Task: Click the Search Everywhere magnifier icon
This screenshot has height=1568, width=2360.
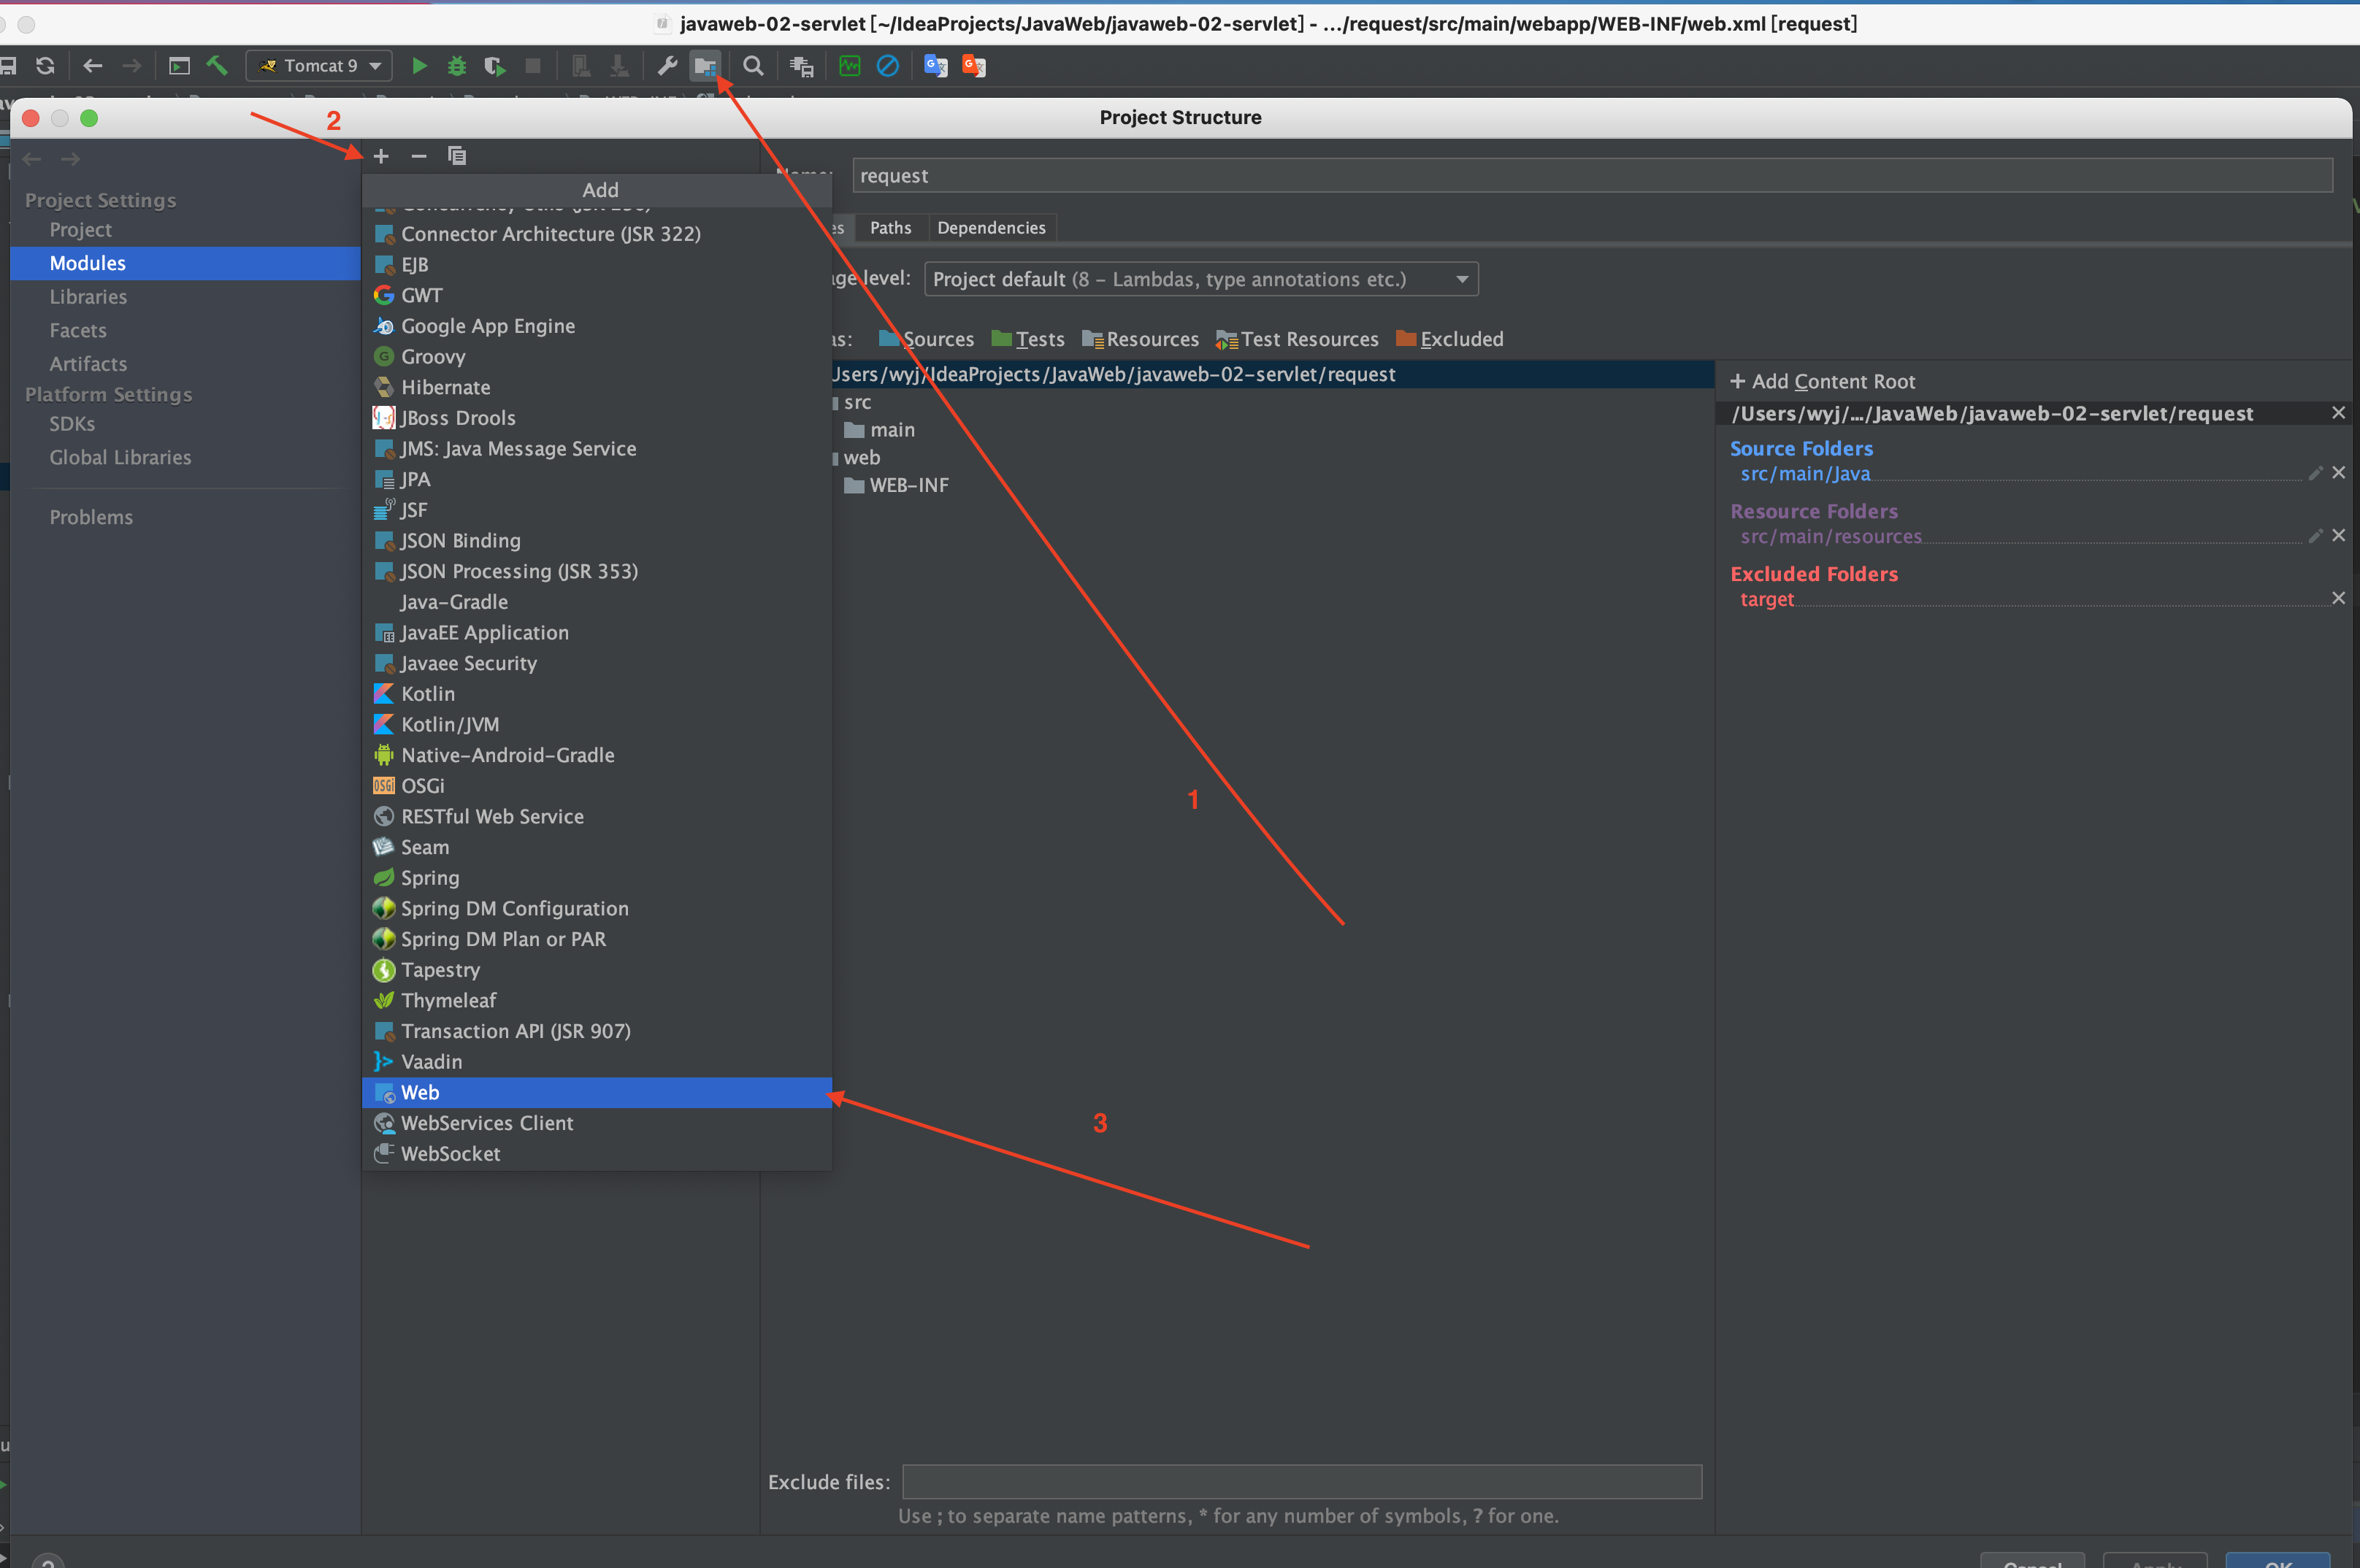Action: [x=753, y=66]
